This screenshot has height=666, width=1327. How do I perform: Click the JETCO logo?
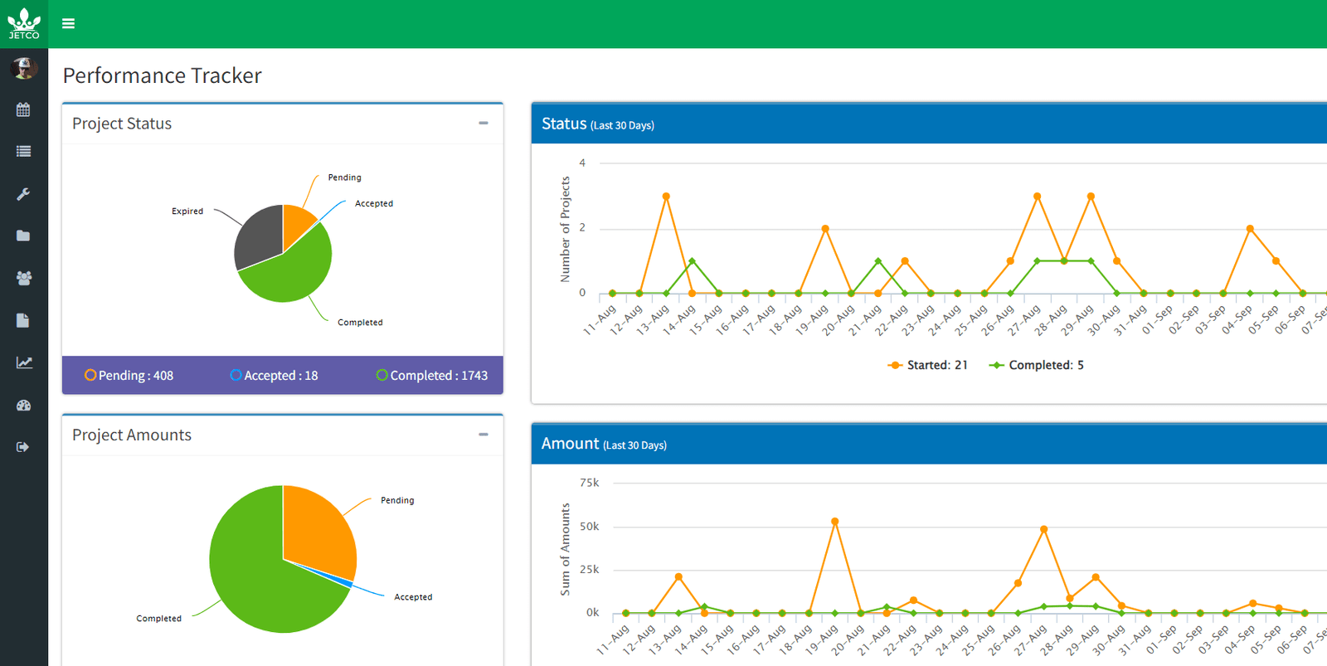tap(24, 23)
